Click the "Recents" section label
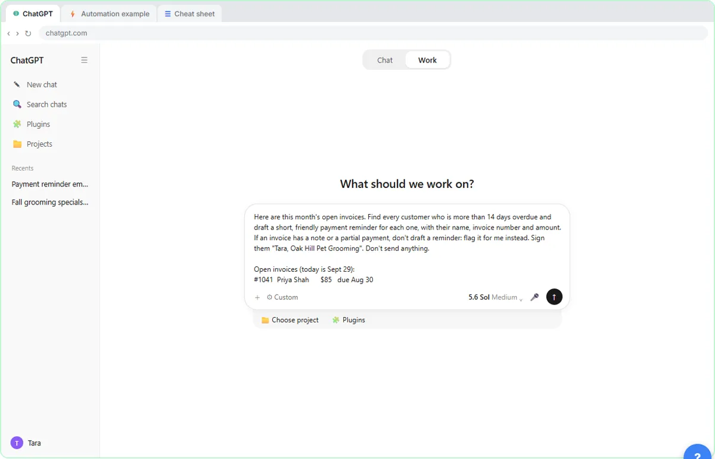Viewport: 715px width, 459px height. tap(23, 168)
